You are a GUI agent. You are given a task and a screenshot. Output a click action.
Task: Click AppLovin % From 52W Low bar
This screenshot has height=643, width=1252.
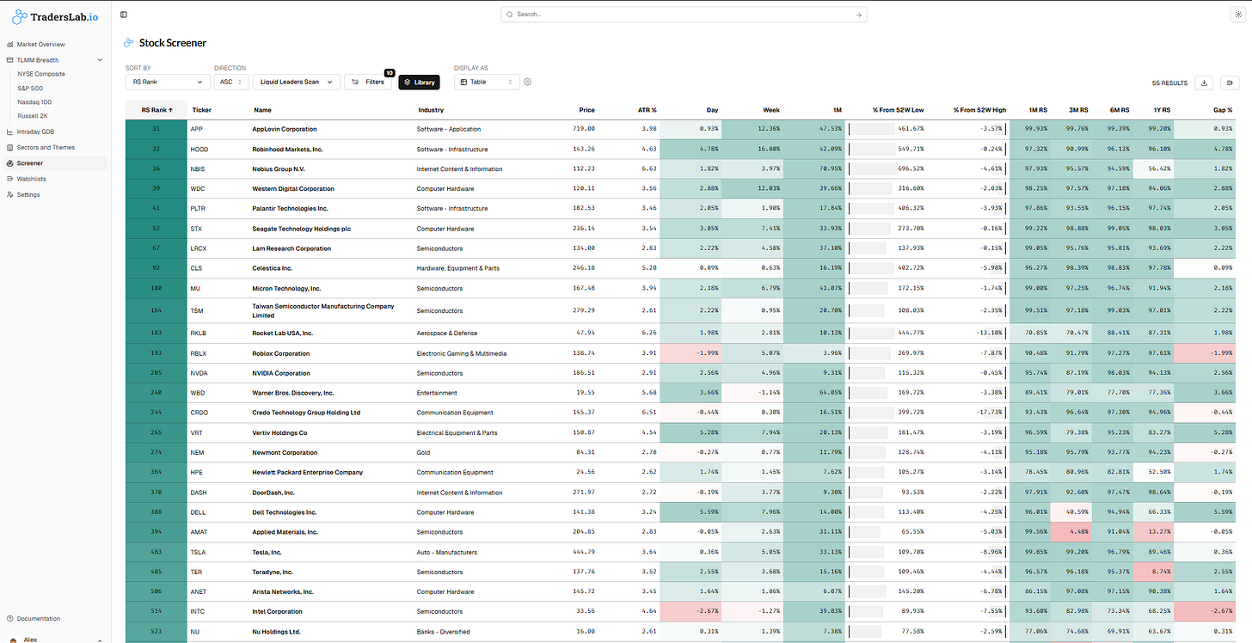pyautogui.click(x=870, y=129)
